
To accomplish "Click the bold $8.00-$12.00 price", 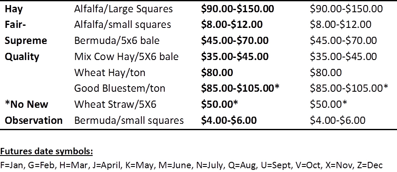I will click(232, 25).
